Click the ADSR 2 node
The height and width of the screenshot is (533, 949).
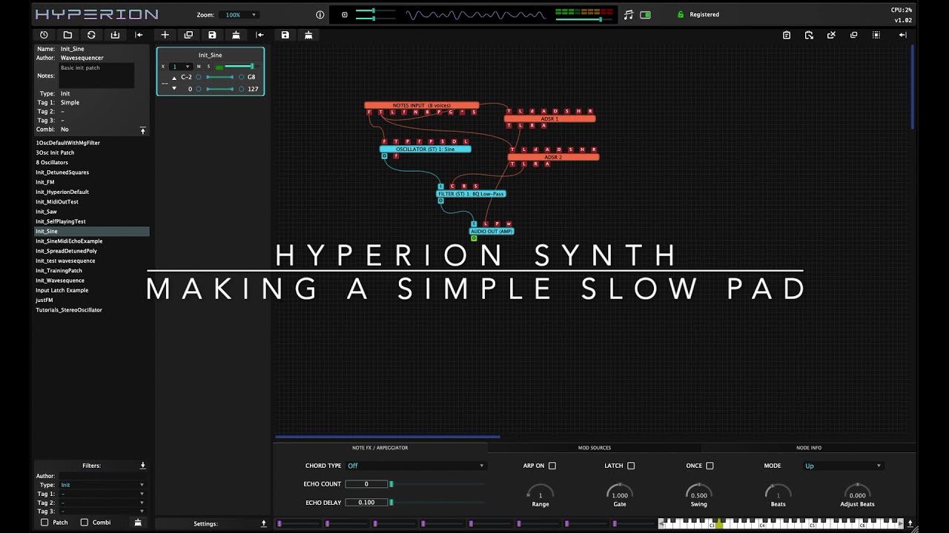tap(553, 157)
